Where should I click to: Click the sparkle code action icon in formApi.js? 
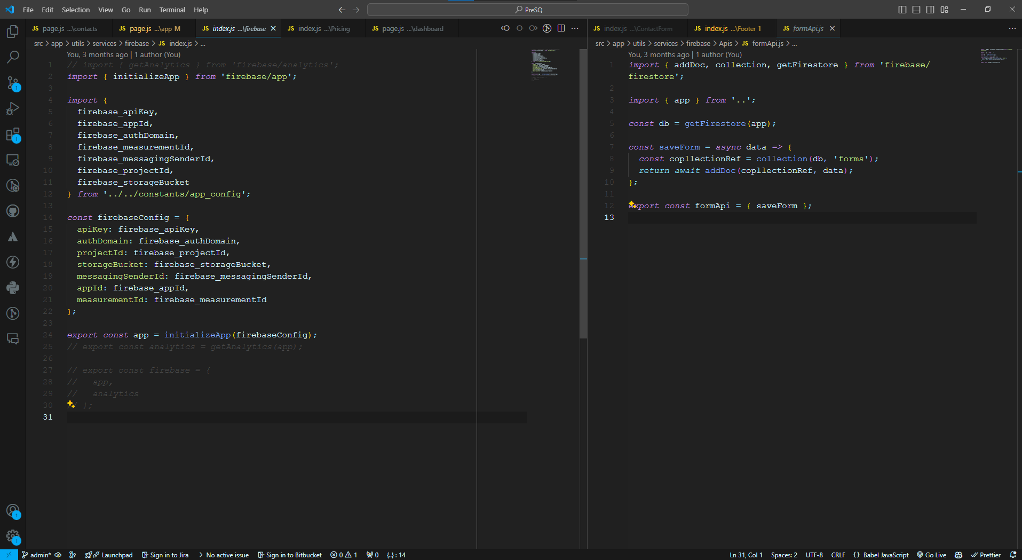click(x=632, y=204)
